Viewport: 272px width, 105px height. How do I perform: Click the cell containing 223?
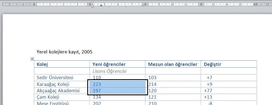[x=117, y=84]
